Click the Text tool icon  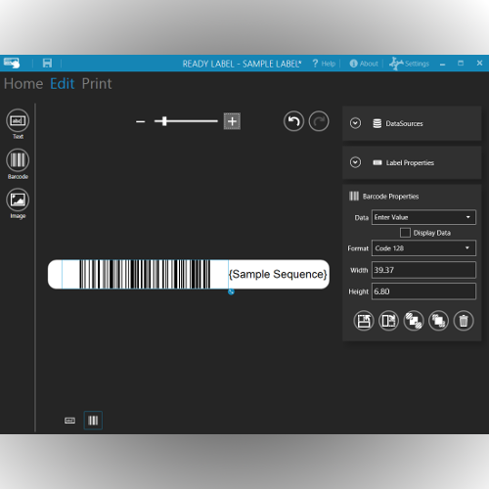18,120
